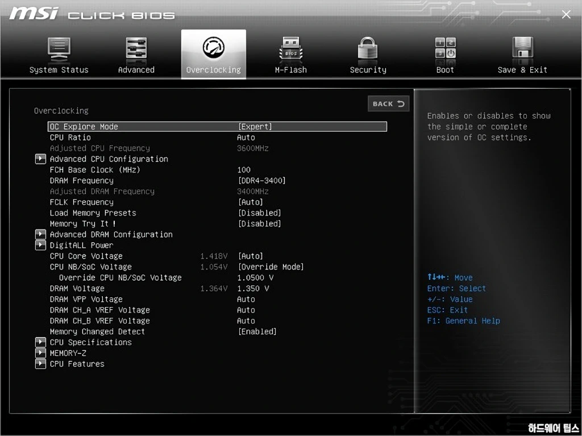Click Adjusted DRAM Frequency 3400MHz readout
Viewport: 582px width, 436px height.
click(252, 191)
